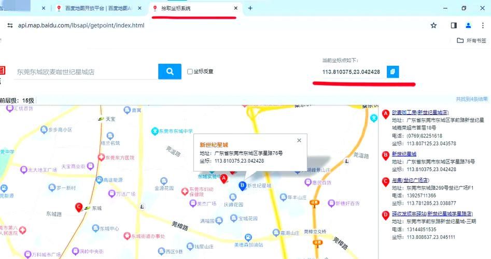Select red marker A on the map
Image resolution: width=491 pixels, height=259 pixels.
[224, 178]
